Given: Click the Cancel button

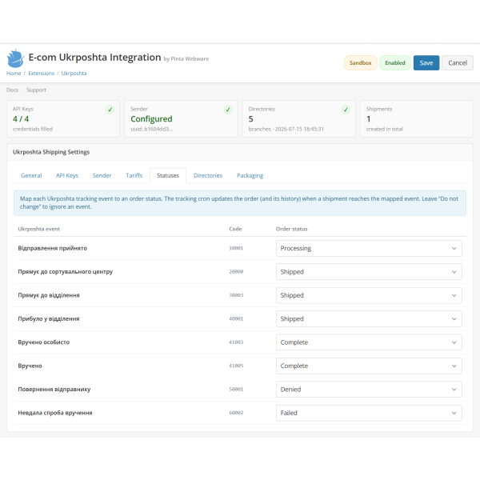Looking at the screenshot, I should point(458,62).
